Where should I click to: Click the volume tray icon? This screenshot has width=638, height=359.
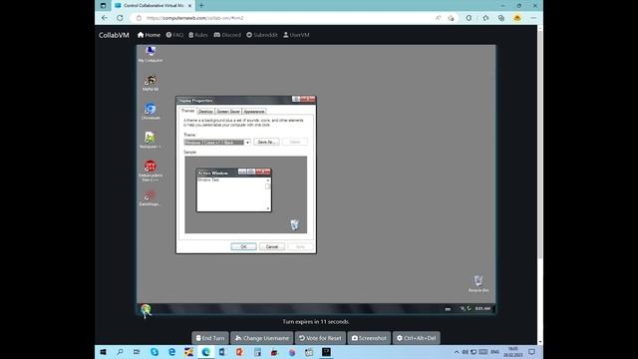(x=466, y=352)
